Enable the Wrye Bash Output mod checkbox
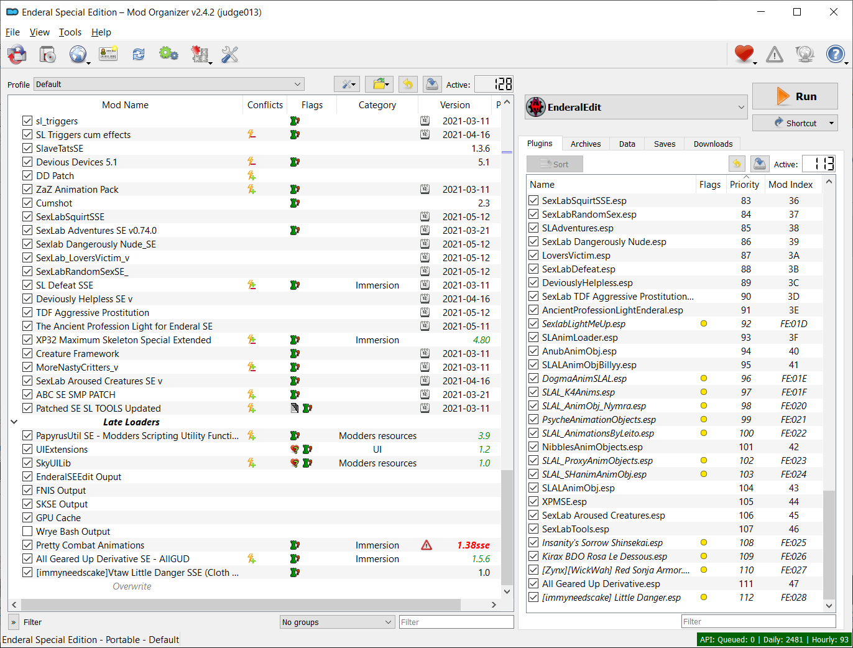Viewport: 853px width, 648px height. [27, 532]
